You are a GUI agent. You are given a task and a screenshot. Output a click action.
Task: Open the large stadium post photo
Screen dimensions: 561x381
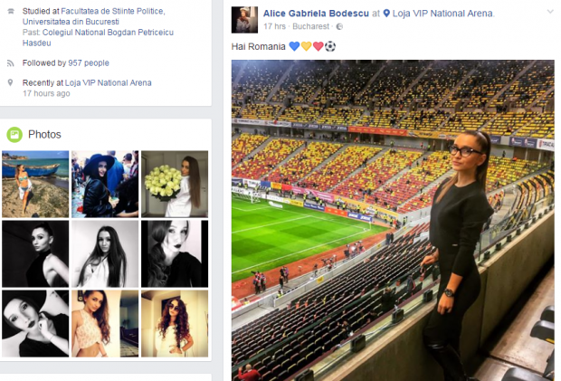(x=393, y=221)
